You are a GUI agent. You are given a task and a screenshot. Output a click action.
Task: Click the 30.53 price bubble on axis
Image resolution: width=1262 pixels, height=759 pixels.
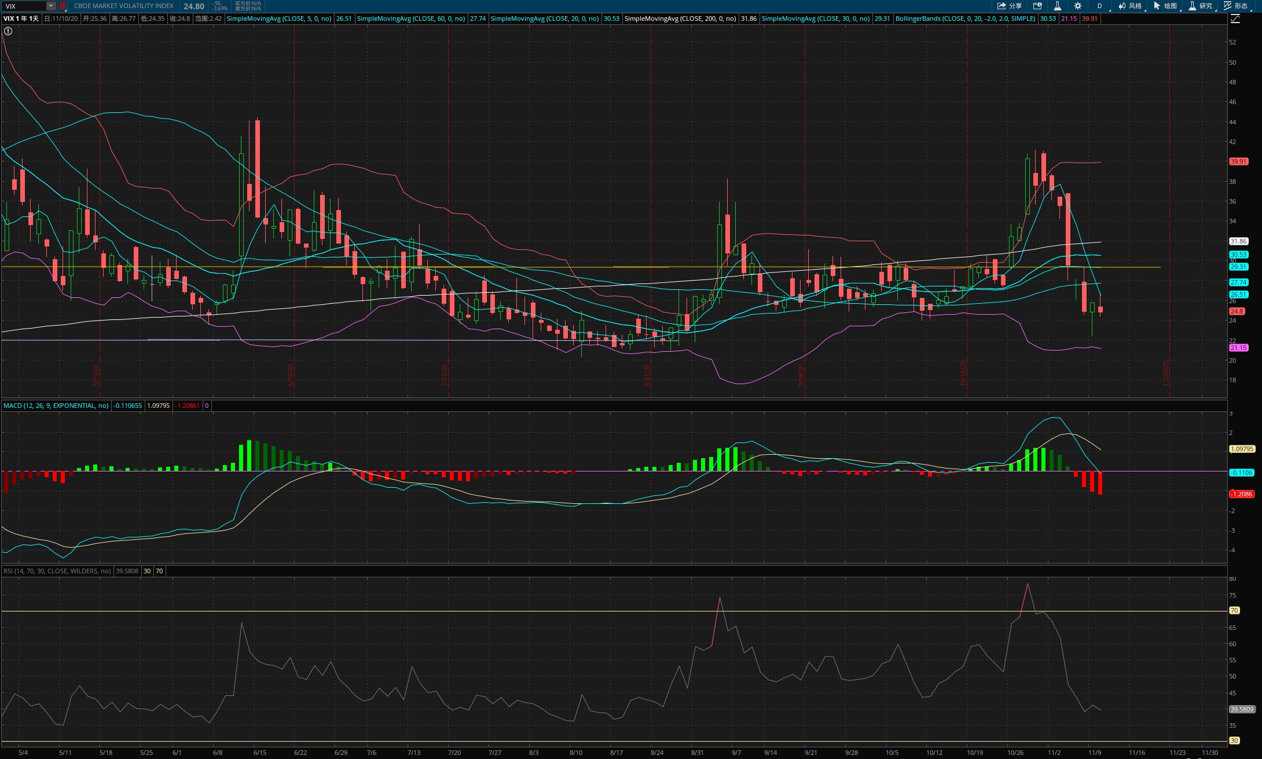(x=1239, y=255)
